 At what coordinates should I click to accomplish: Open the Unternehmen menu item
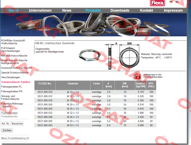tap(40, 11)
